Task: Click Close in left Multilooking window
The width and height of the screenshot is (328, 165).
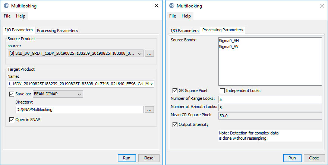Action: (x=149, y=158)
